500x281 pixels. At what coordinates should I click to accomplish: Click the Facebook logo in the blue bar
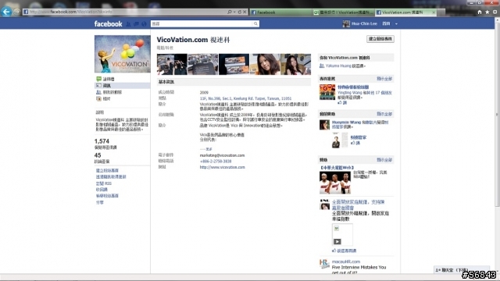(108, 24)
